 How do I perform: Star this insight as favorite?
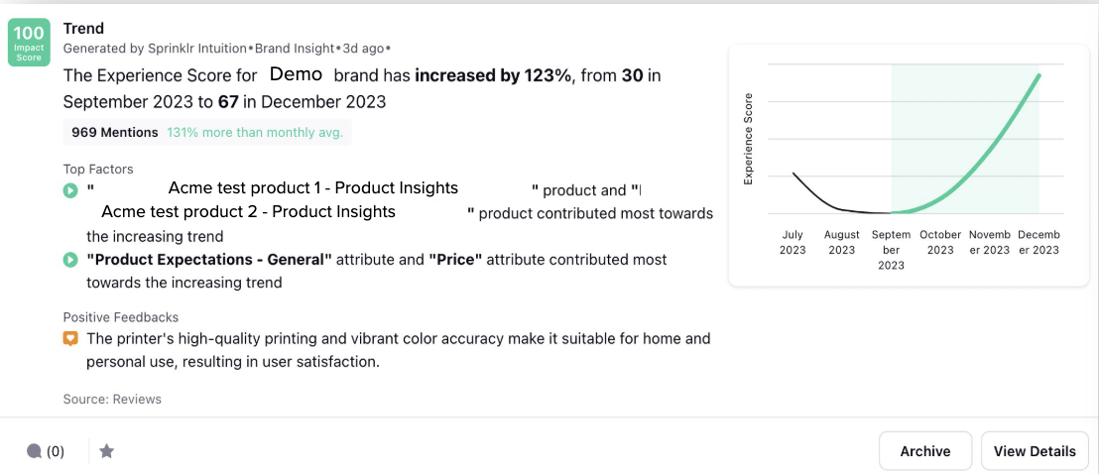[x=106, y=451]
